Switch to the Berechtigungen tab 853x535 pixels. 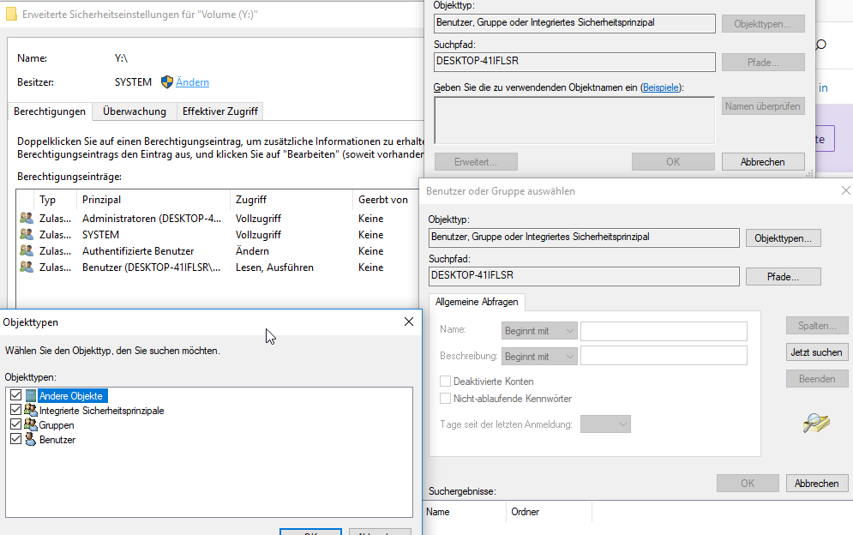[50, 111]
